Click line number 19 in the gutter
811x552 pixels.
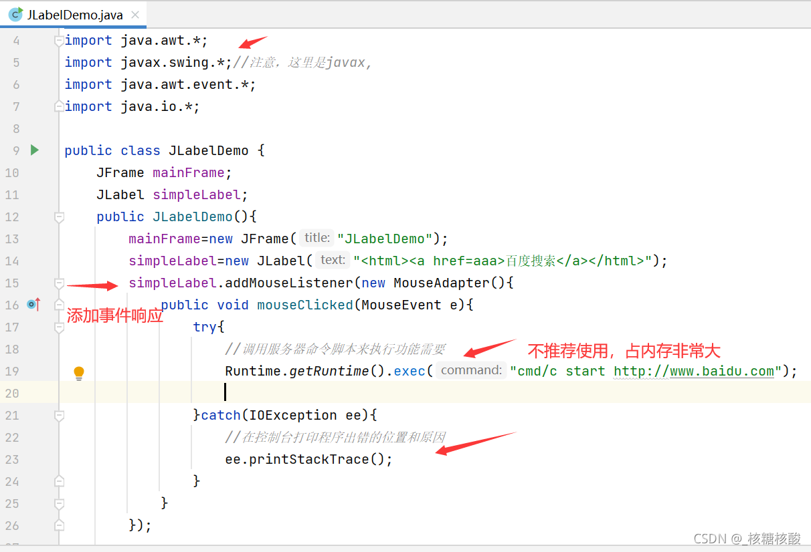tap(12, 372)
